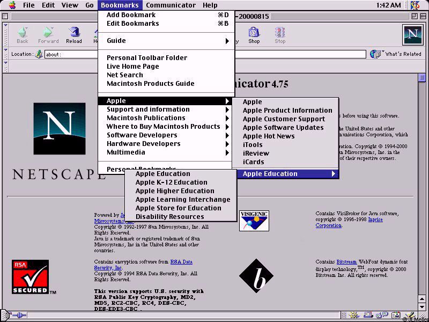Screen dimensions: 429x322
Task: Open the Apple menu icon in menu bar
Action: click(12, 5)
